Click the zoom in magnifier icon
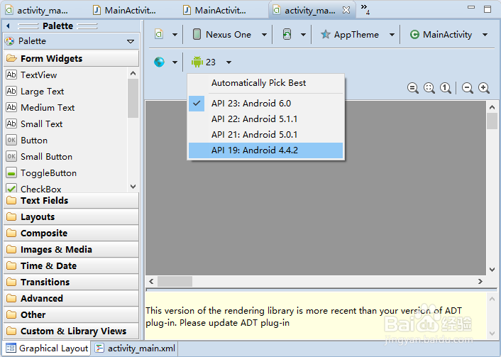The image size is (501, 357). [x=484, y=88]
